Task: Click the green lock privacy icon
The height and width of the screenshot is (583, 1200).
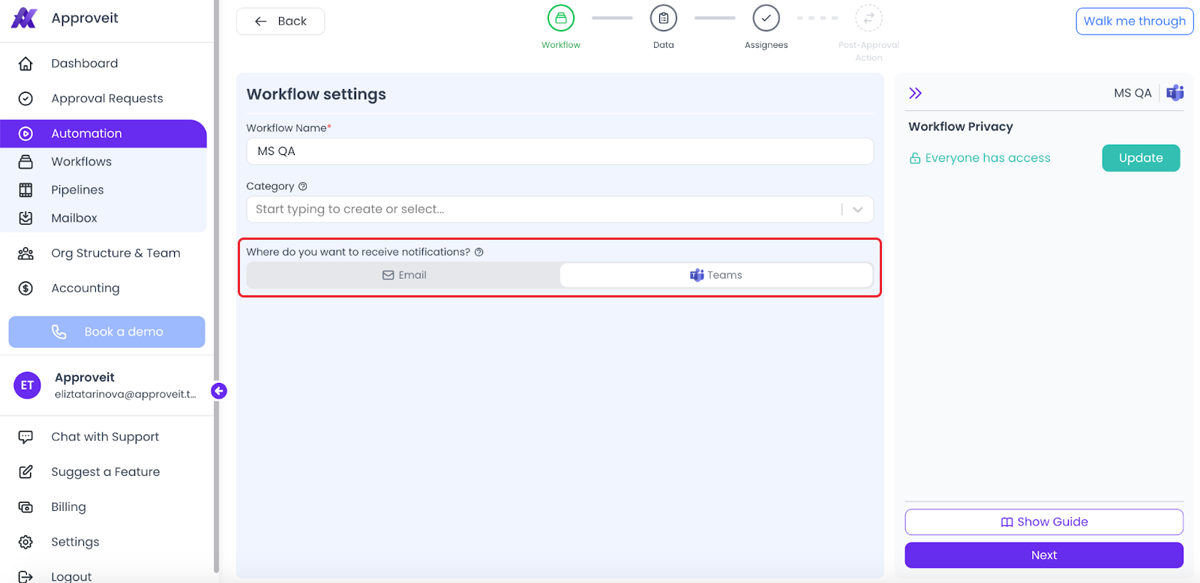Action: tap(915, 158)
